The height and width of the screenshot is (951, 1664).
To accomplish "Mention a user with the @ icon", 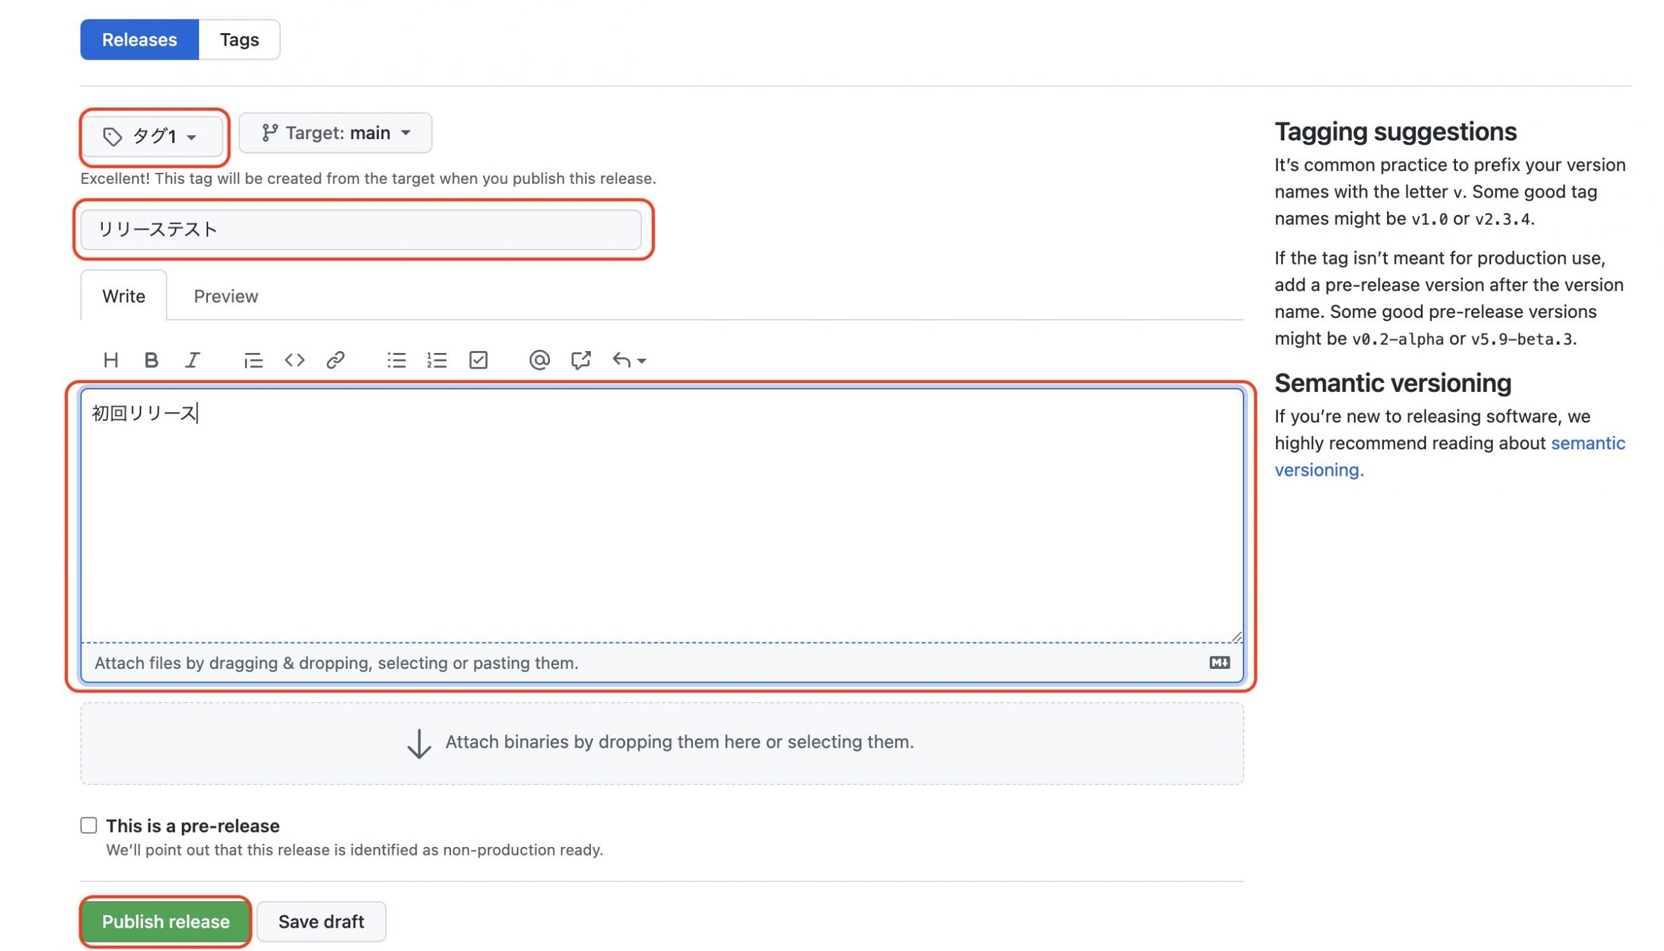I will coord(539,360).
